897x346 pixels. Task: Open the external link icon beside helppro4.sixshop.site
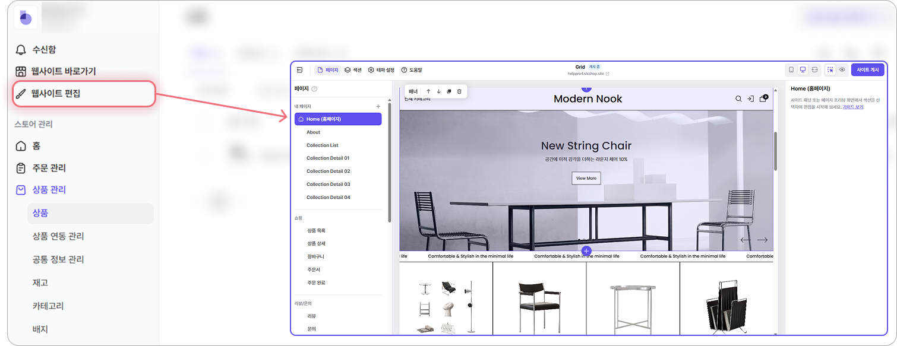point(607,74)
